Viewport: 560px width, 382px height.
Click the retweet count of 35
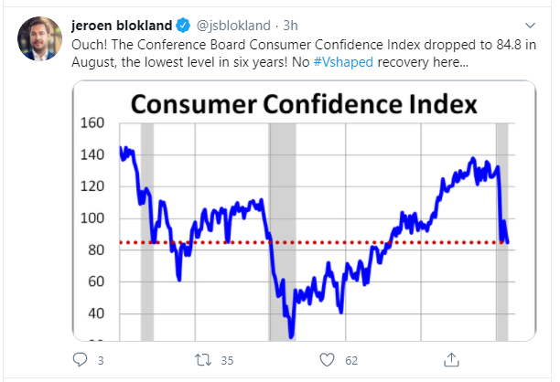pos(228,360)
